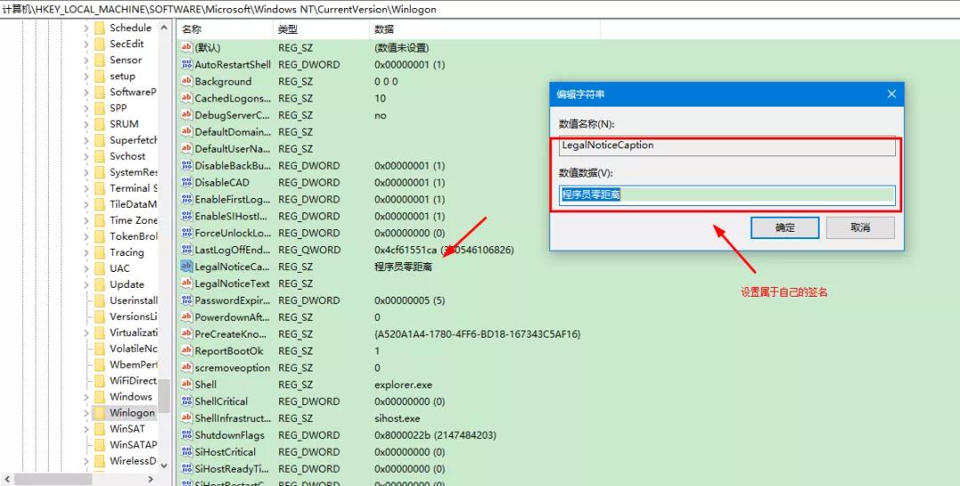
Task: Expand the Svchost tree node
Action: [86, 156]
